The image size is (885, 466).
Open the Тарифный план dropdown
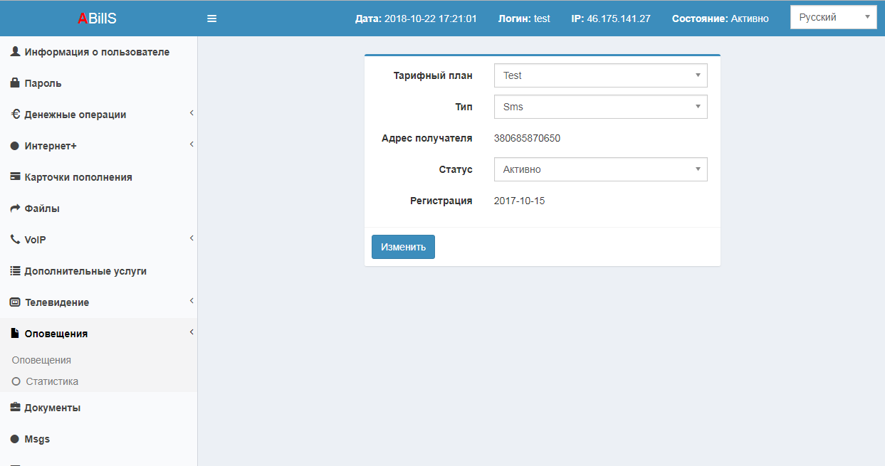click(600, 75)
